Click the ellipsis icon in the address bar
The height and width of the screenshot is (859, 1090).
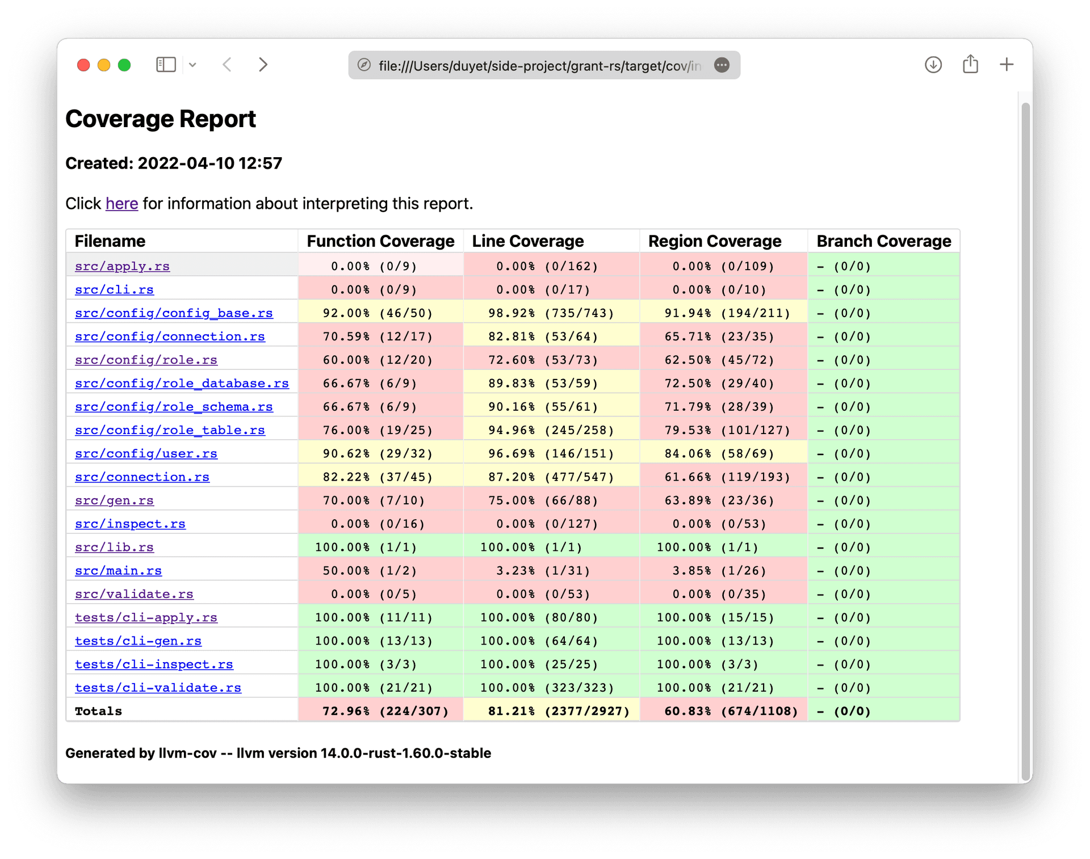pos(722,65)
